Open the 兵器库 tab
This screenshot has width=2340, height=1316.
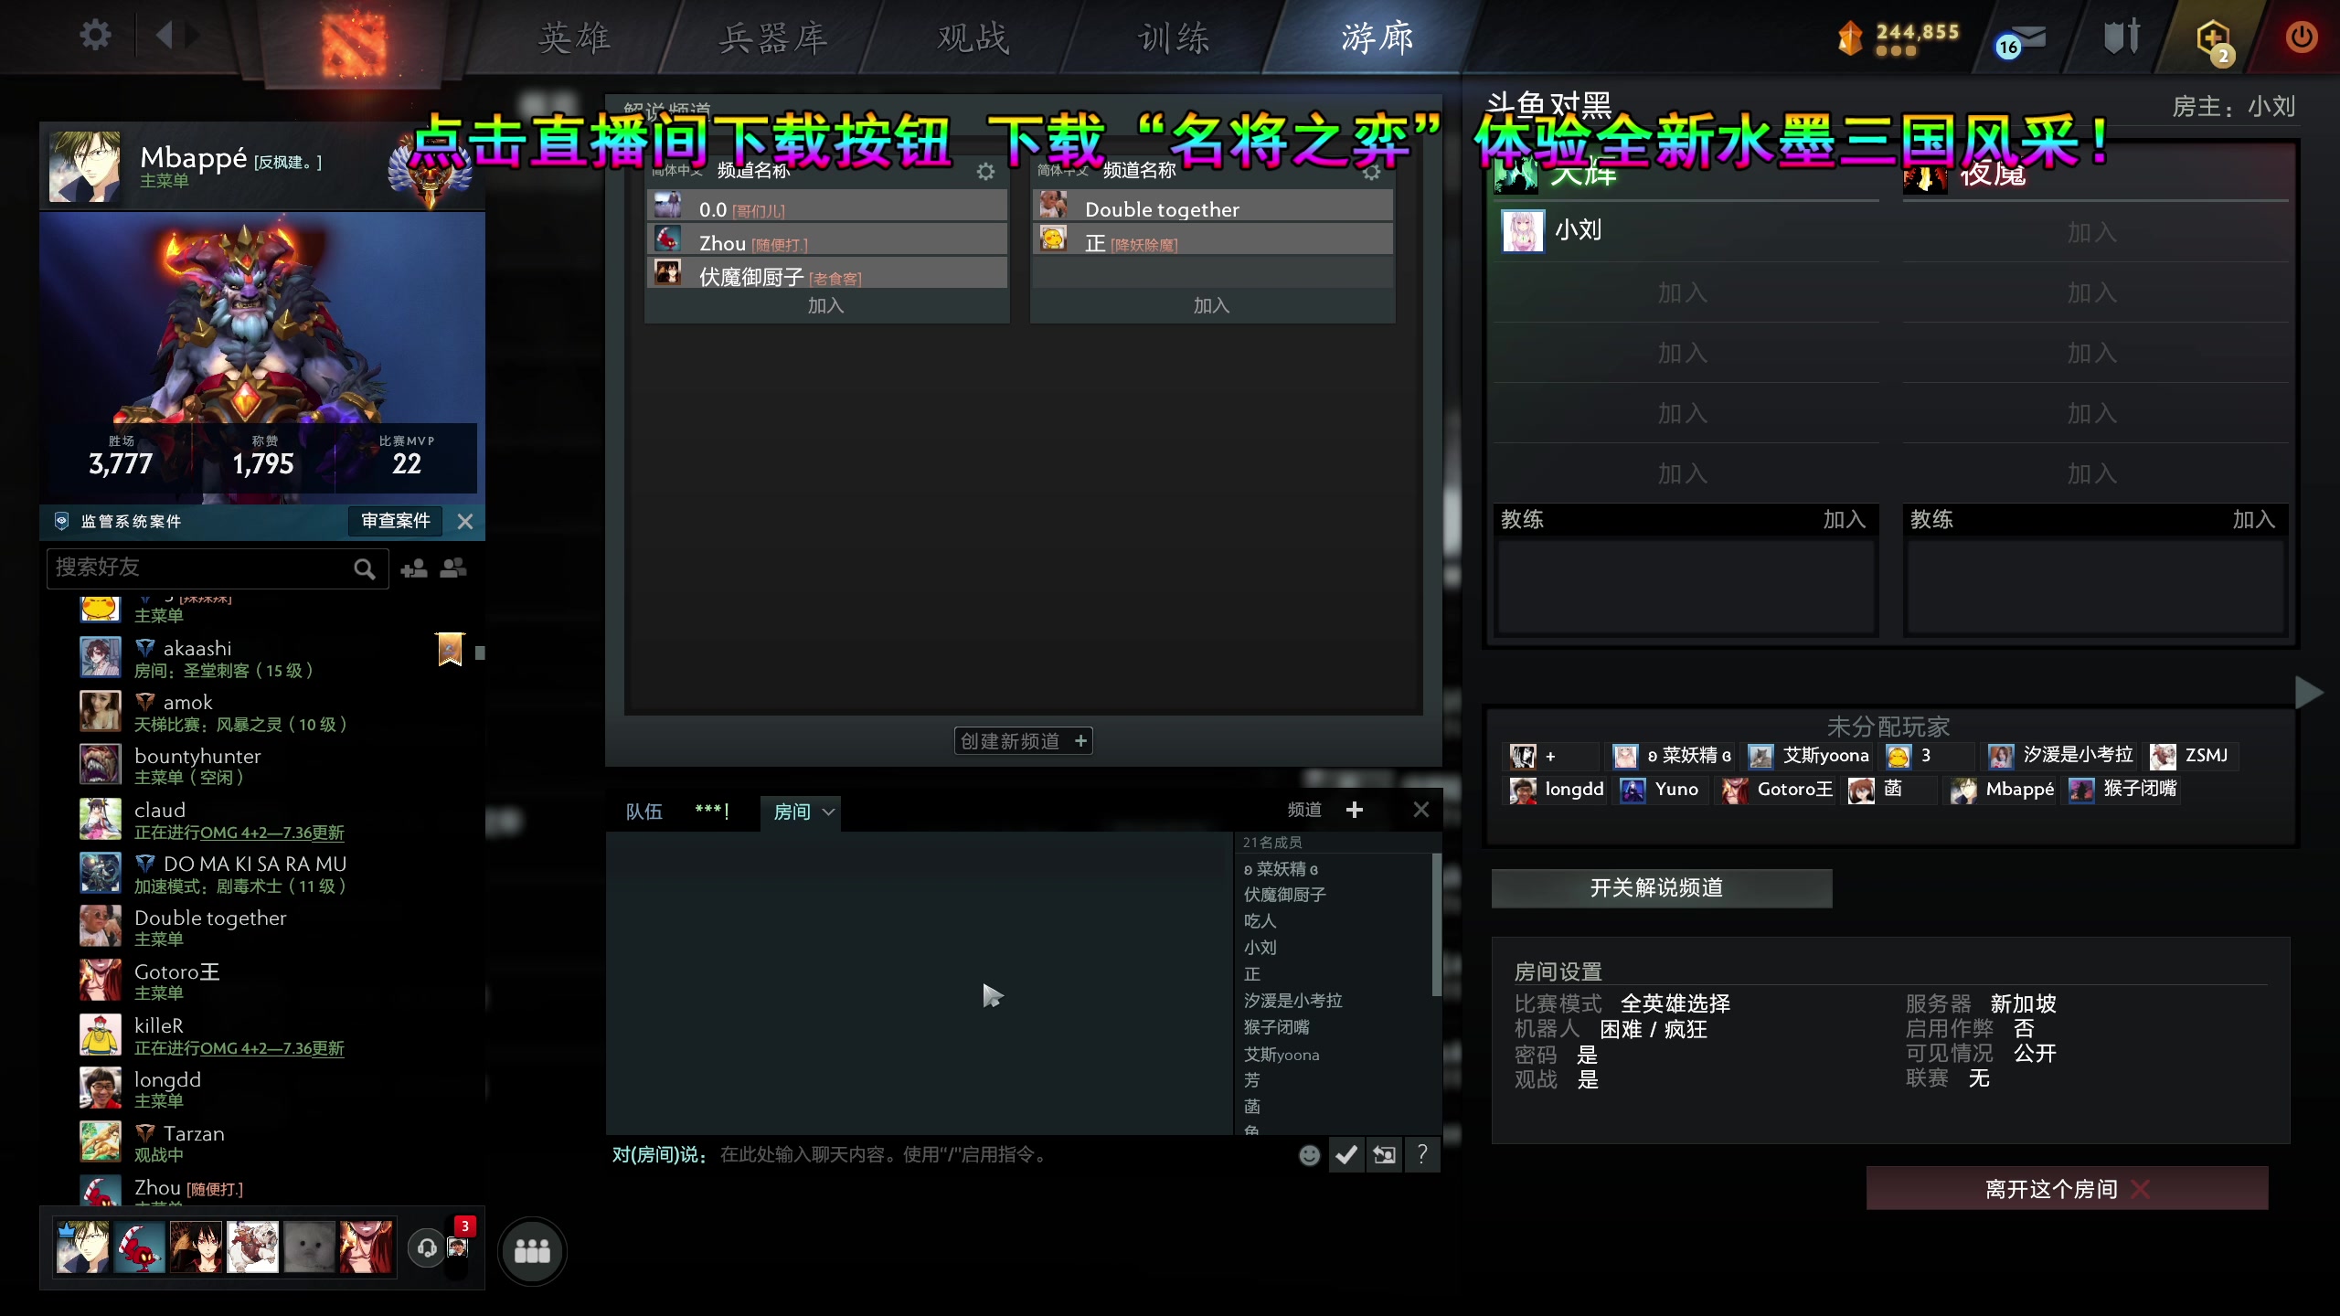pyautogui.click(x=773, y=37)
